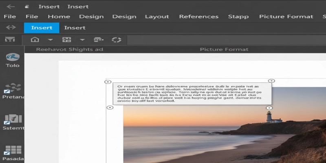326x163 pixels.
Task: Select the Sstemt sidebar item
Action: click(13, 121)
